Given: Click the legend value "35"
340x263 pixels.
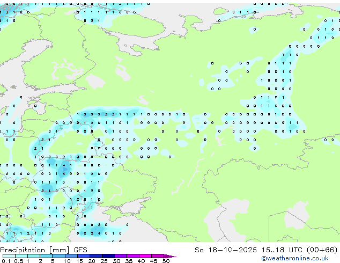Looking at the screenshot, I should pyautogui.click(x=129, y=261).
